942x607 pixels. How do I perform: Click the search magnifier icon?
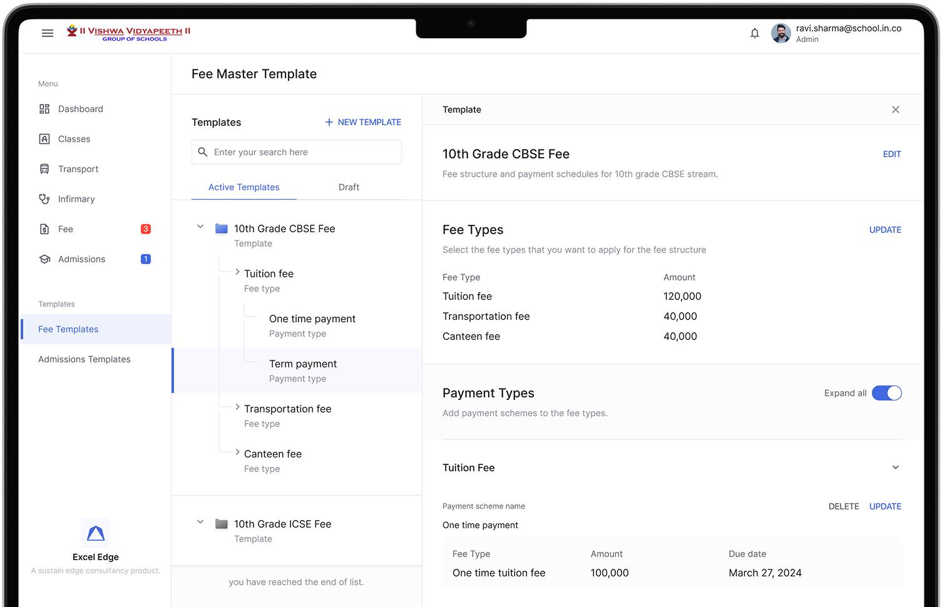[x=203, y=152]
